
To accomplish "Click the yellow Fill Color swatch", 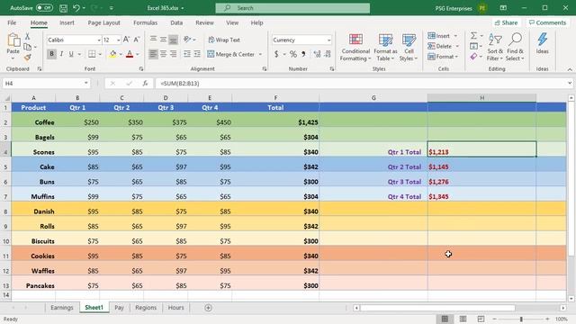I will [x=112, y=54].
